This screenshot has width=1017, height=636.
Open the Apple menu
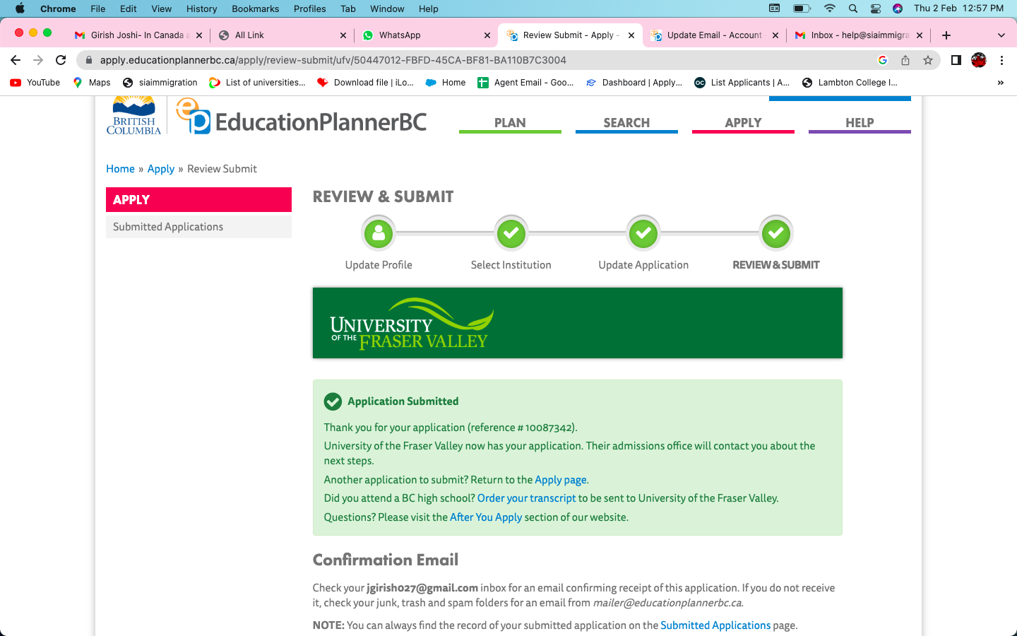pos(20,8)
